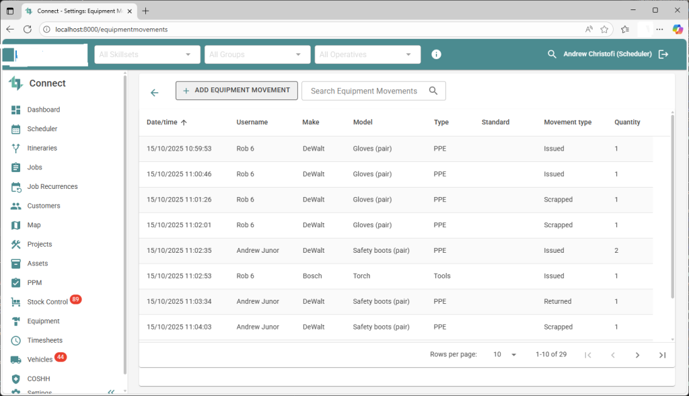Click the Connect logo icon
The height and width of the screenshot is (396, 689).
[16, 83]
